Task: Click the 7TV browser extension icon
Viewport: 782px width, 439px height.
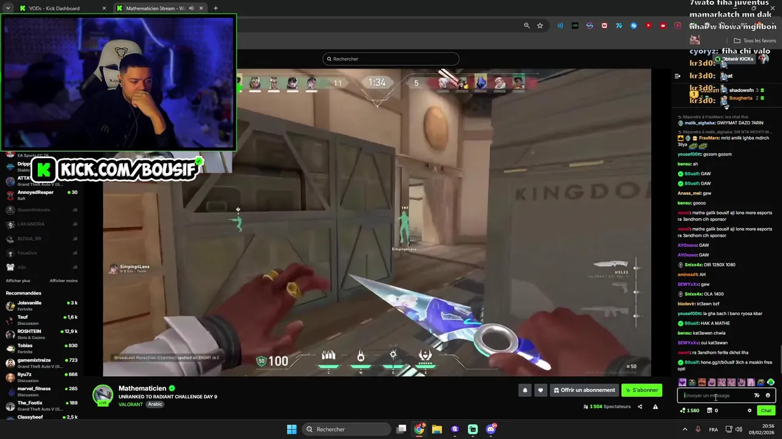Action: tap(619, 26)
